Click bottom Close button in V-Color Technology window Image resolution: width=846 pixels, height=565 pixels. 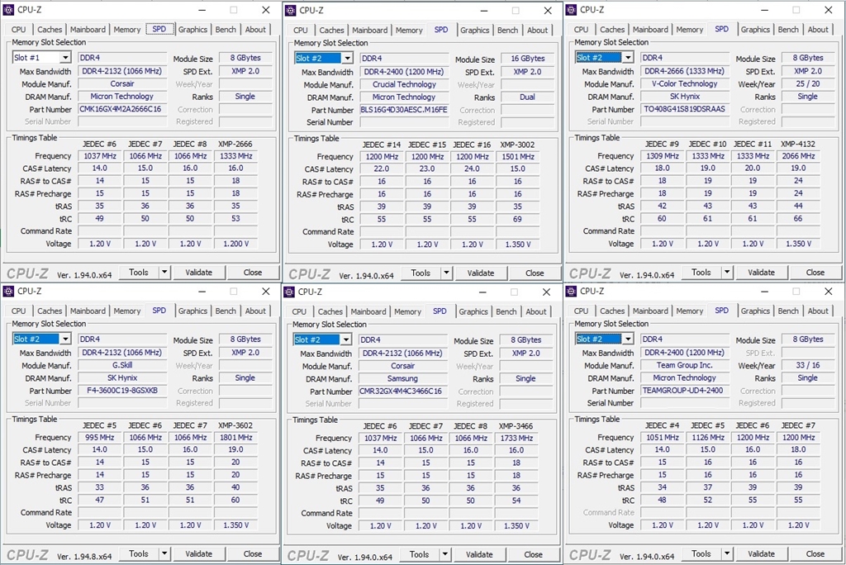click(815, 273)
